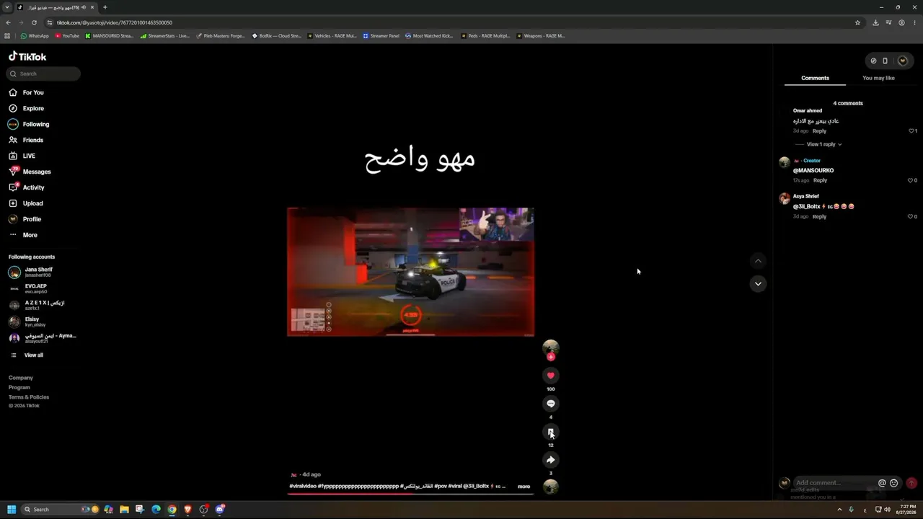Screen dimensions: 923x519
Task: Open the emoji picker in comment box
Action: 894,483
